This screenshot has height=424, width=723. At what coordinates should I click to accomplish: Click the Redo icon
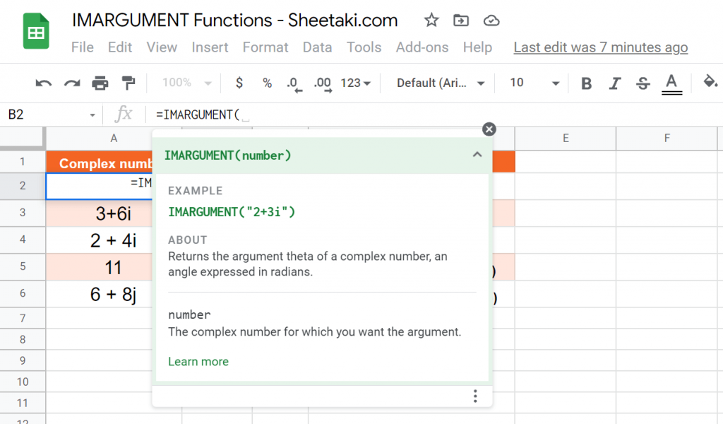[x=71, y=83]
